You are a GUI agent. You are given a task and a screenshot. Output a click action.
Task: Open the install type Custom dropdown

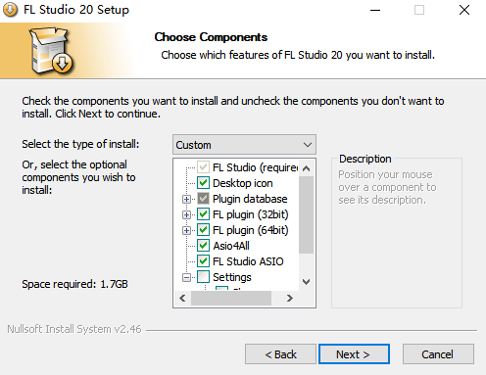tap(244, 145)
